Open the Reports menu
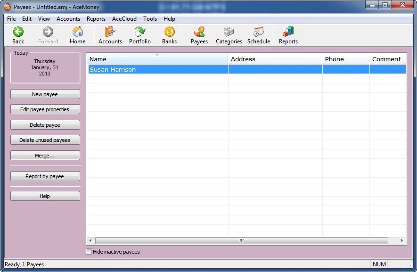 (96, 19)
